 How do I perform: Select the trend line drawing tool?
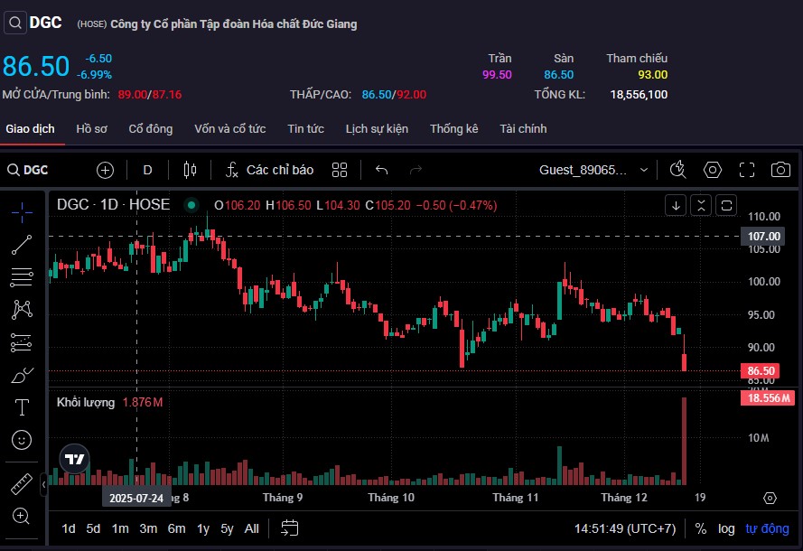tap(22, 244)
